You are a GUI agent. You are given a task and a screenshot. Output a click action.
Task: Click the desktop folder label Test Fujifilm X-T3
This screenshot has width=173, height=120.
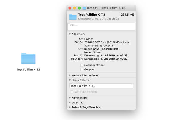(x=28, y=70)
